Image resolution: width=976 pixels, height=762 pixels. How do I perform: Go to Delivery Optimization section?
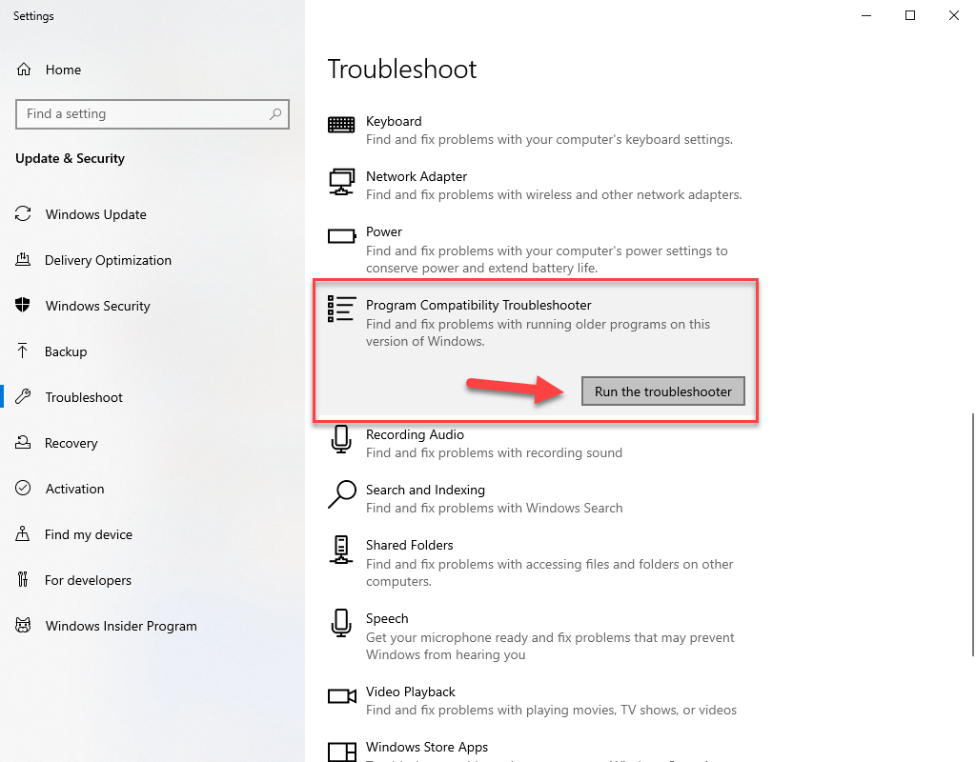108,260
